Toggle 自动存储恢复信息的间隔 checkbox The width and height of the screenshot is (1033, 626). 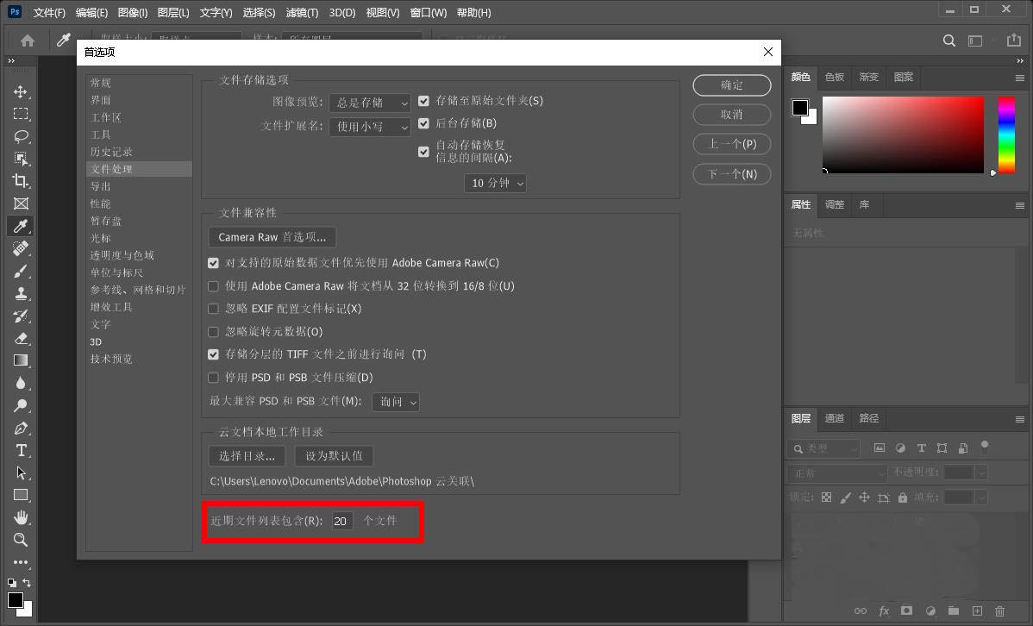[423, 152]
